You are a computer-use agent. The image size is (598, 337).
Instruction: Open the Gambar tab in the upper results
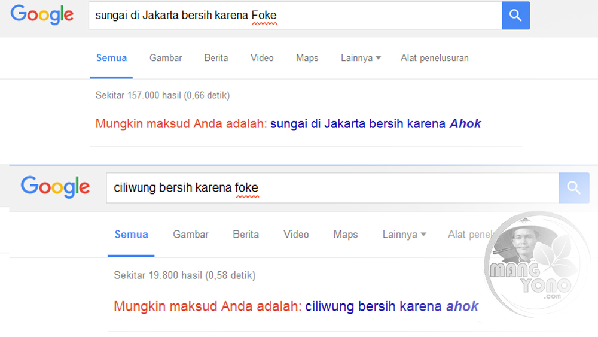166,58
